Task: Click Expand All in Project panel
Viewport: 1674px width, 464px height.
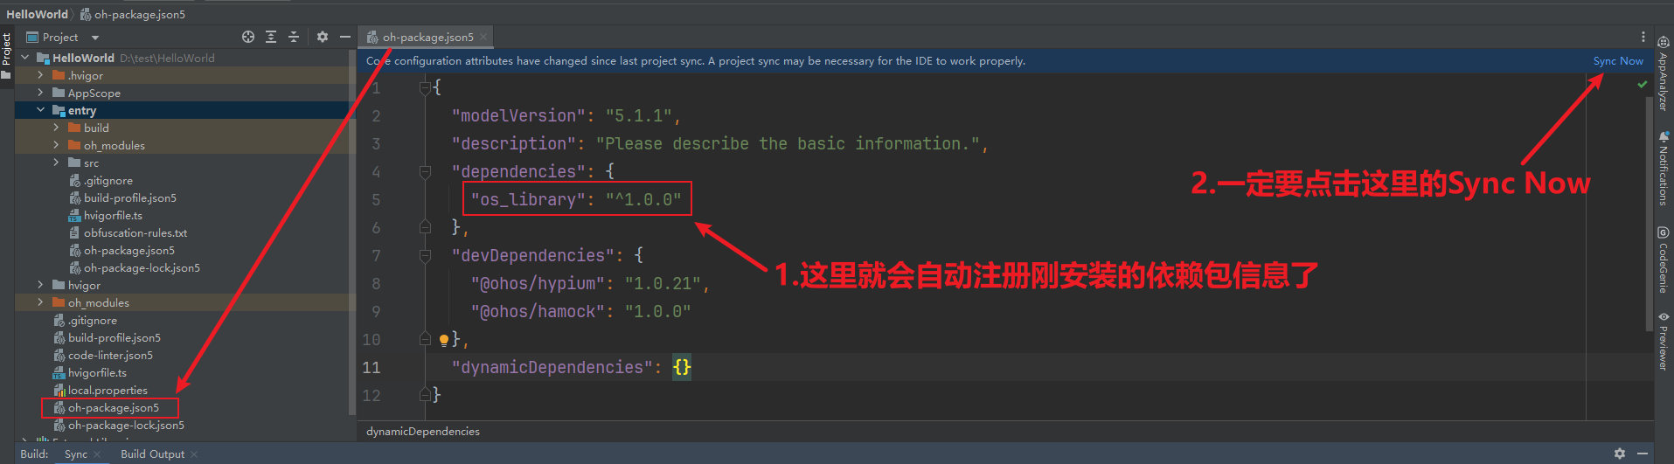Action: [271, 37]
